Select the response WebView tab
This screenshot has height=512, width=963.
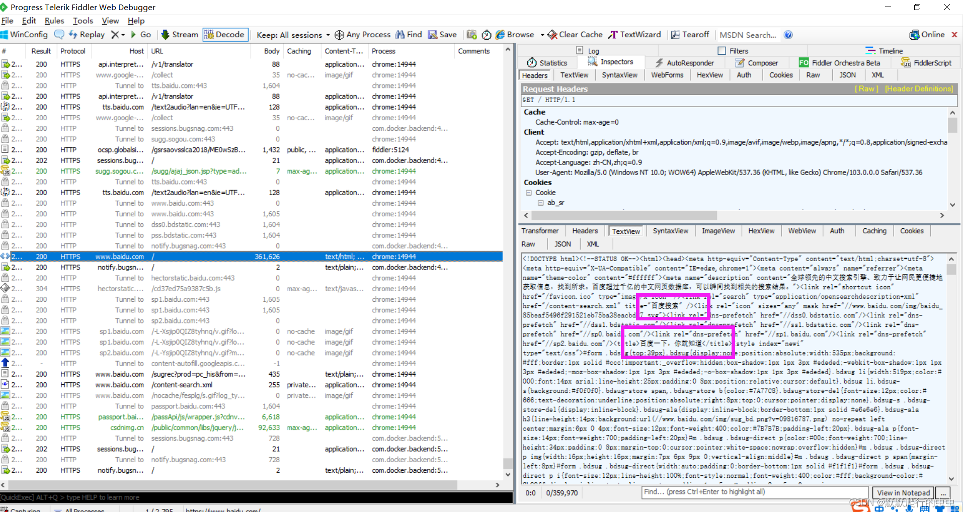pyautogui.click(x=802, y=231)
